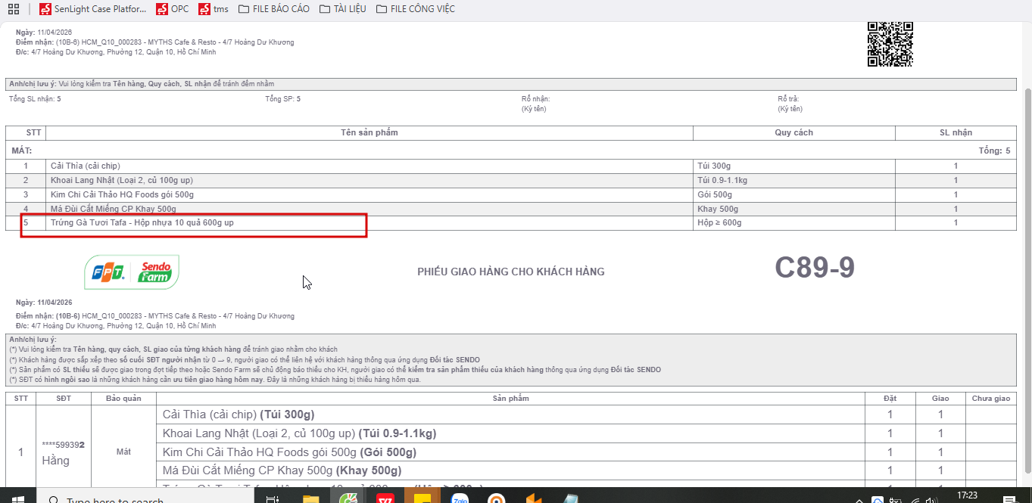Click the Sản phẩm column header

pyautogui.click(x=510, y=398)
